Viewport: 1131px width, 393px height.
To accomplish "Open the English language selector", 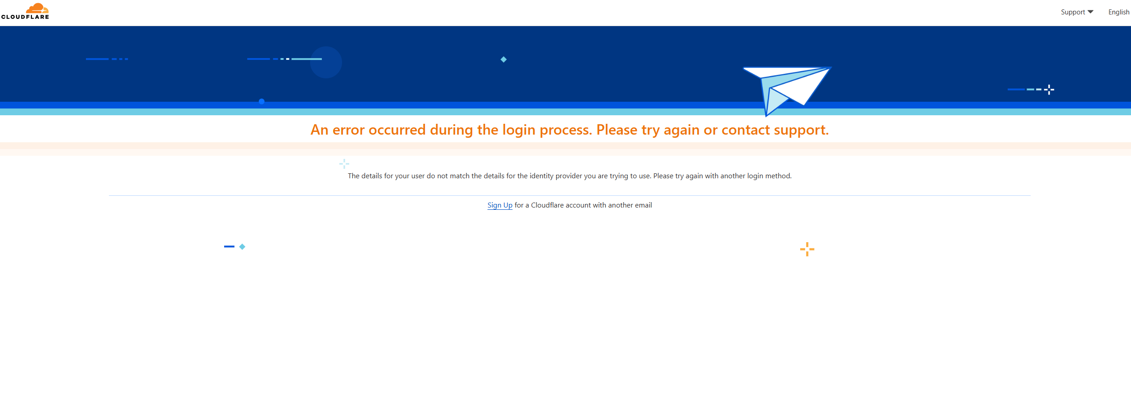I will pyautogui.click(x=1119, y=12).
